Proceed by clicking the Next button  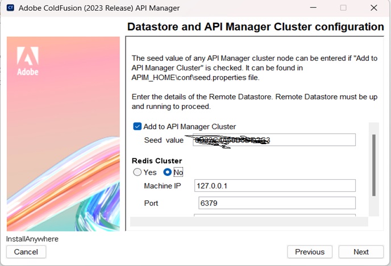pos(361,252)
